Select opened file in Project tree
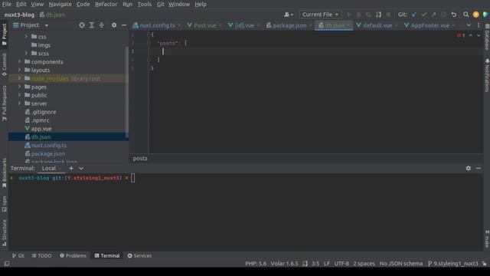The height and width of the screenshot is (276, 490). click(x=82, y=25)
